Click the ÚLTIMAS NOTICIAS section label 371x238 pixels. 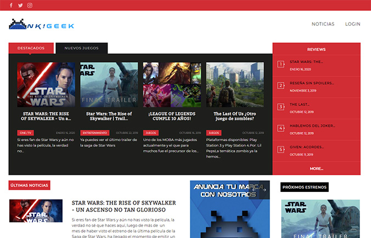tap(29, 185)
